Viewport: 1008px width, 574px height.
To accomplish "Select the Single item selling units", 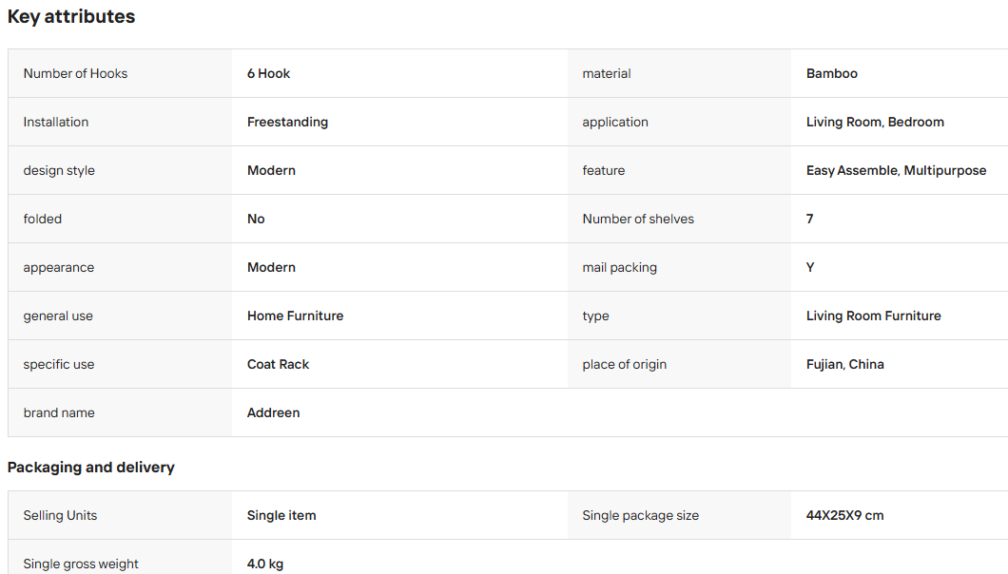I will pos(281,515).
